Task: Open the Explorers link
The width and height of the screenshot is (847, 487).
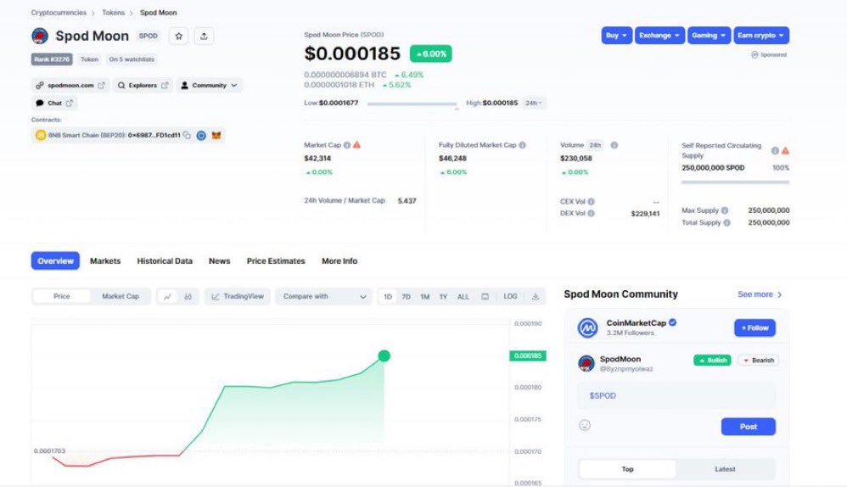Action: click(x=143, y=86)
